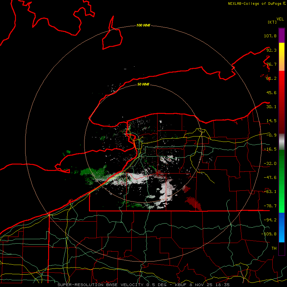
Task: Select the 61.2 velocity scale value
Action: point(271,78)
